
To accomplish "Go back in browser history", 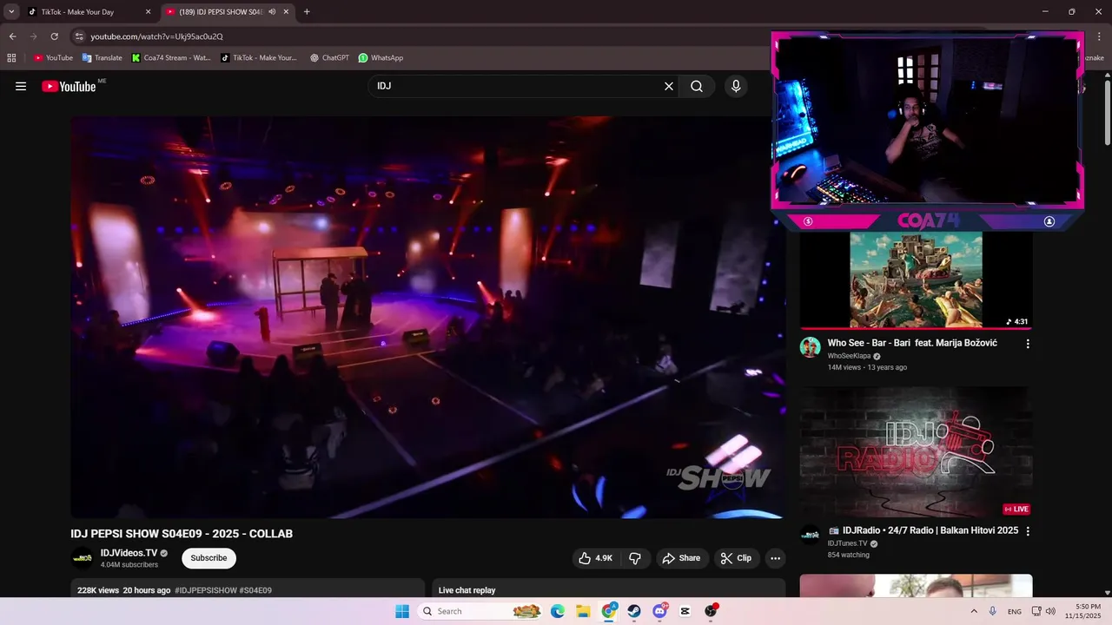I will [x=12, y=36].
